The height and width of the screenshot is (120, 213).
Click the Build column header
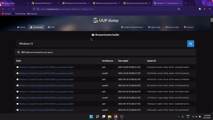[19, 61]
